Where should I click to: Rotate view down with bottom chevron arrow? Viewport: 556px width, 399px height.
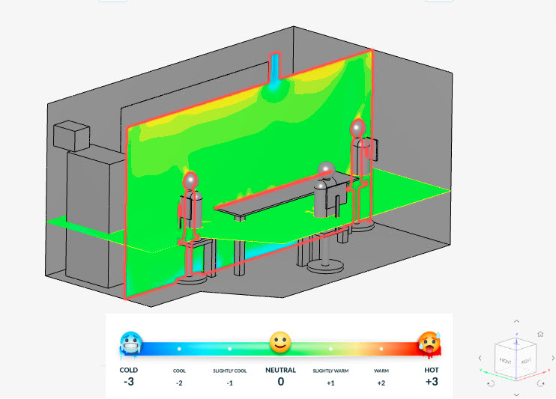(516, 394)
